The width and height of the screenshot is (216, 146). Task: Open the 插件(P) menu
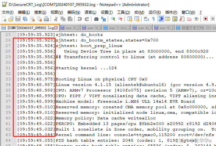pyautogui.click(x=171, y=12)
